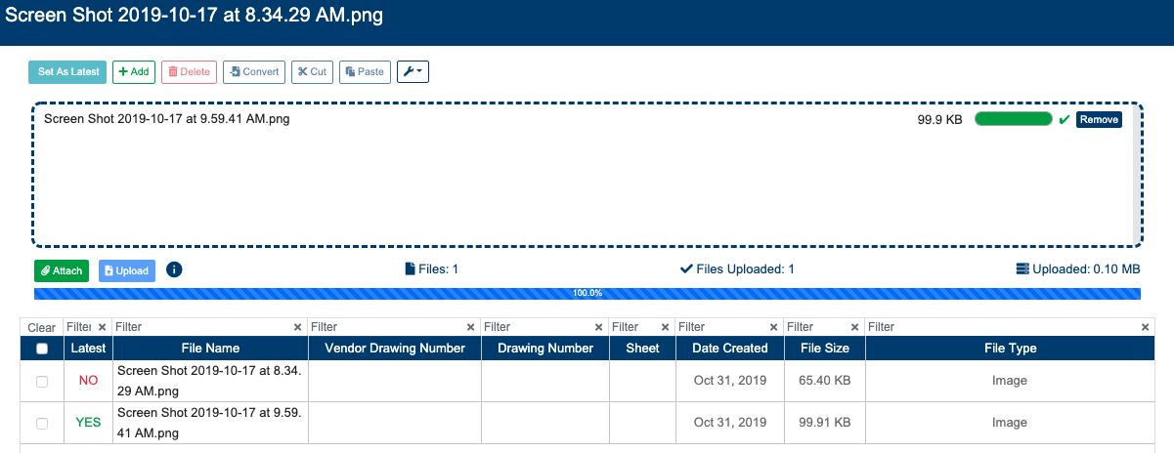Select file name Screen Shot 8.34.29 AM.png in table
Image resolution: width=1174 pixels, height=453 pixels.
click(x=208, y=381)
